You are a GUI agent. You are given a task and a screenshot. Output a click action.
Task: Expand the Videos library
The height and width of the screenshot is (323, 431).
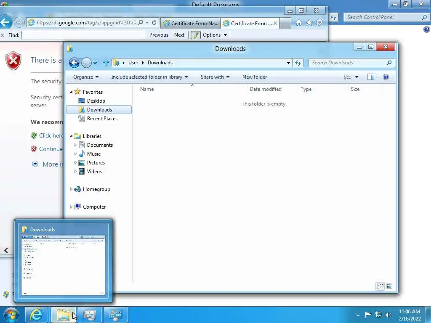pos(76,172)
